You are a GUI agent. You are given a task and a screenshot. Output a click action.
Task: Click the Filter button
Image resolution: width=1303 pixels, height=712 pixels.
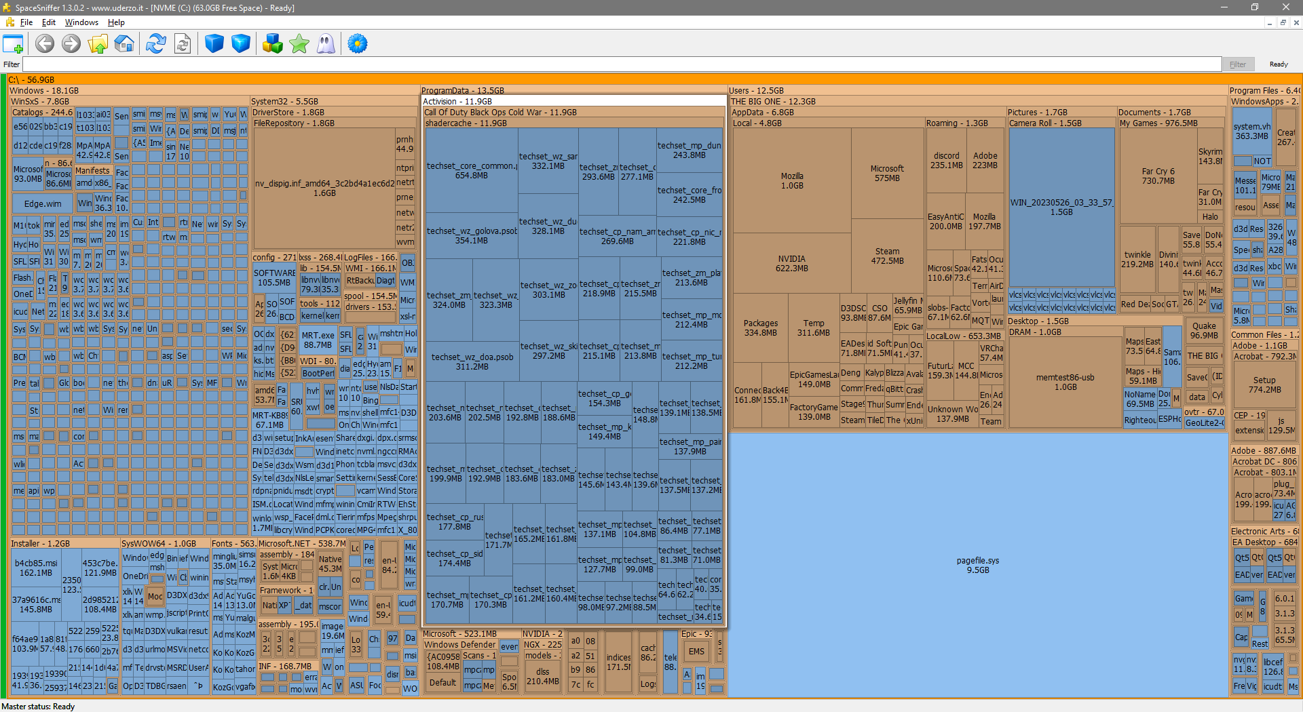coord(1238,64)
